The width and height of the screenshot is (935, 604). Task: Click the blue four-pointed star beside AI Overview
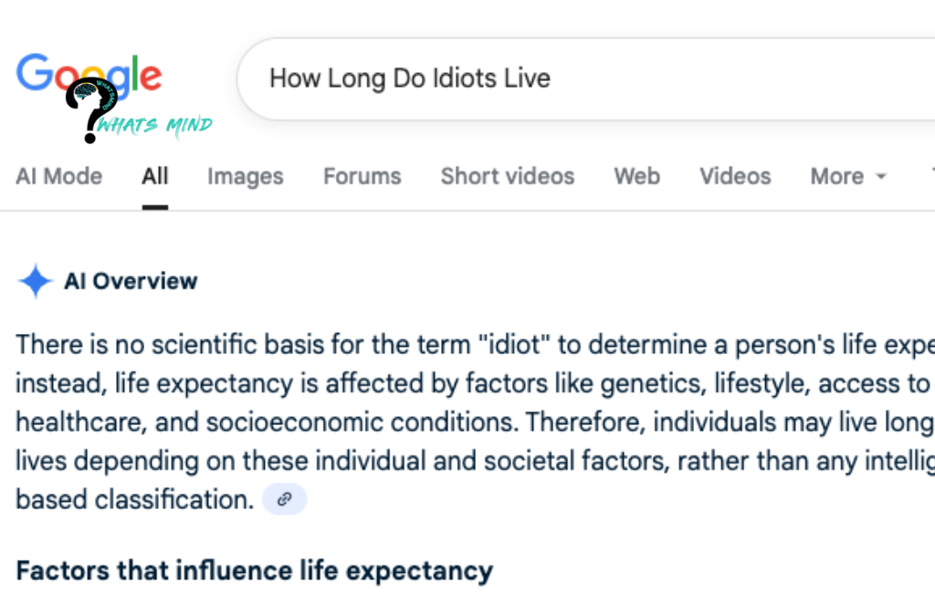click(34, 281)
